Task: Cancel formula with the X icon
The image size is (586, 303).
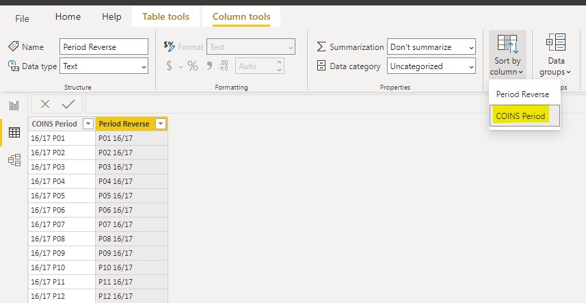Action: (x=45, y=104)
